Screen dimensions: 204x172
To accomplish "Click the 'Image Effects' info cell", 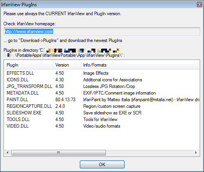I will click(x=96, y=73).
